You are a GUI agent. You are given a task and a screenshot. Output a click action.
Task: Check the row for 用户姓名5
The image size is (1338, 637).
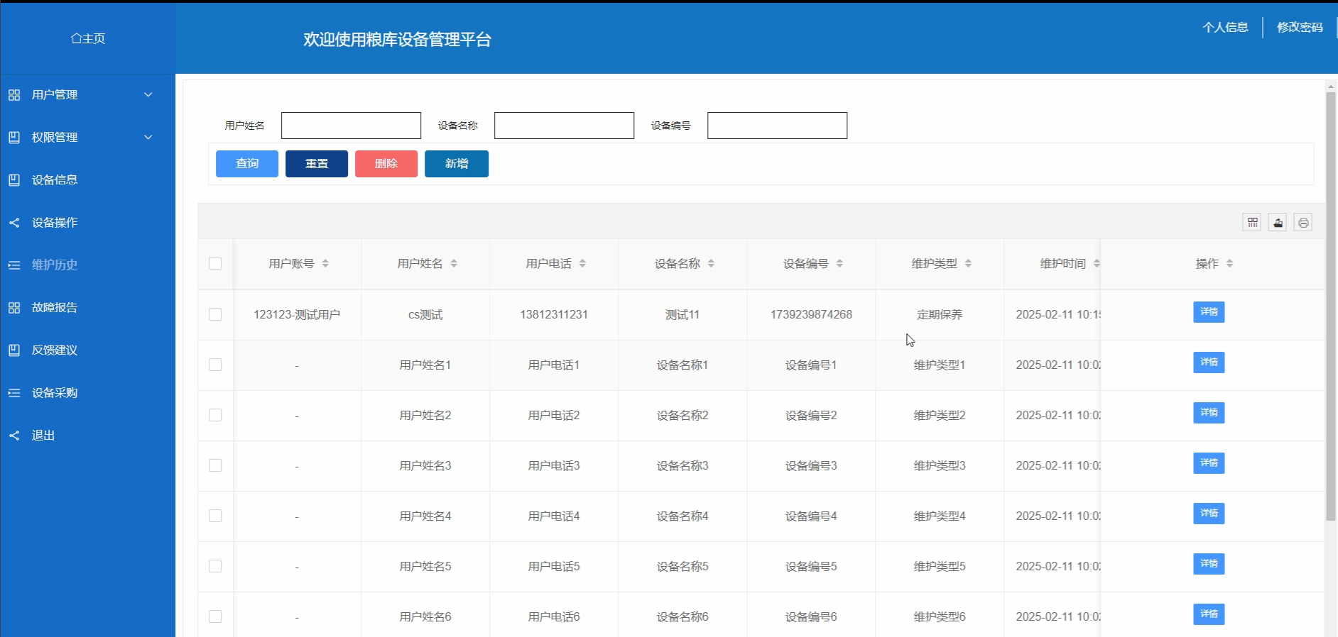[x=215, y=566]
